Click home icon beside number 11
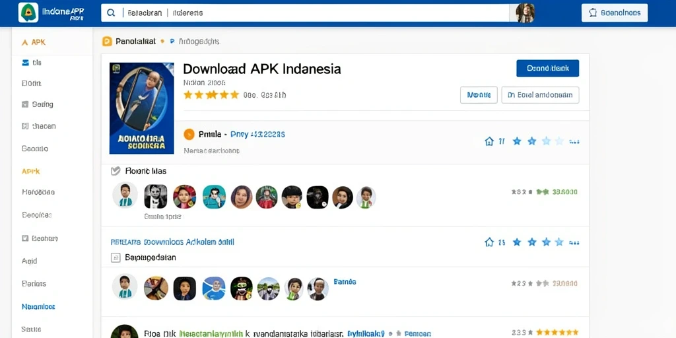 click(489, 141)
